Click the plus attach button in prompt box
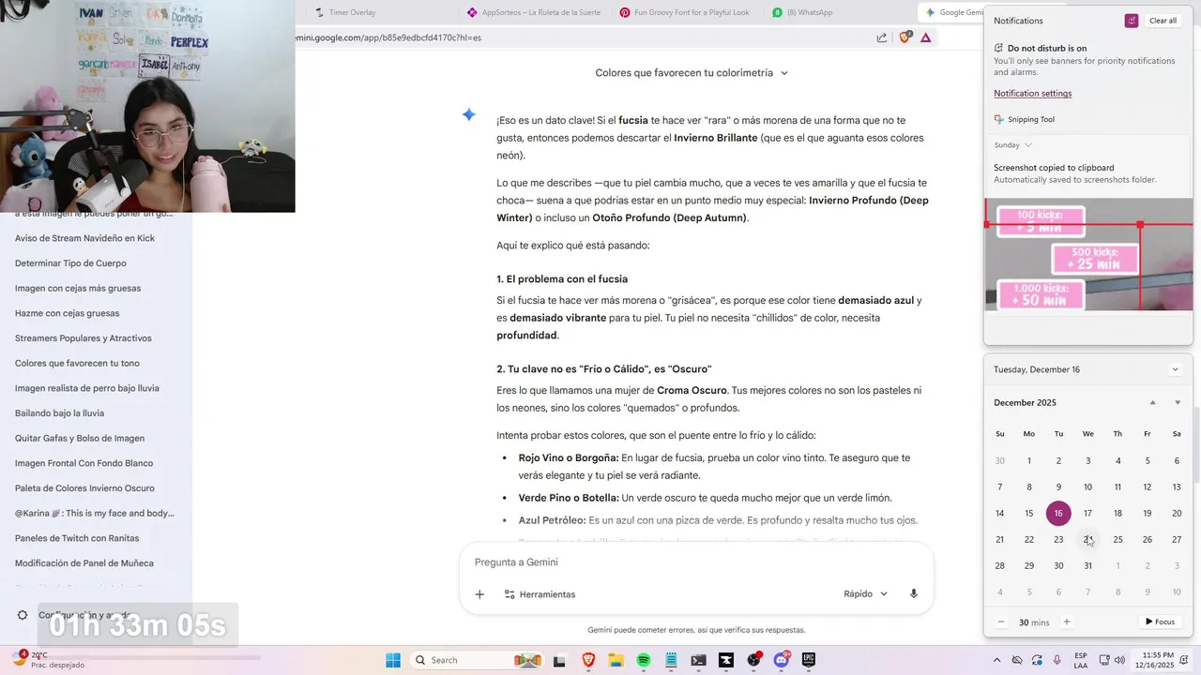 [x=479, y=594]
